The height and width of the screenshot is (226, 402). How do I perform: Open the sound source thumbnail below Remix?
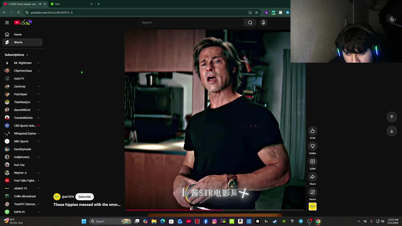click(x=312, y=207)
